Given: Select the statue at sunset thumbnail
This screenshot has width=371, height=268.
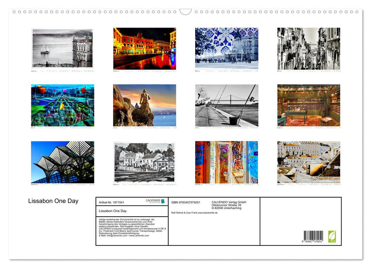Looking at the screenshot, I should 144,105.
